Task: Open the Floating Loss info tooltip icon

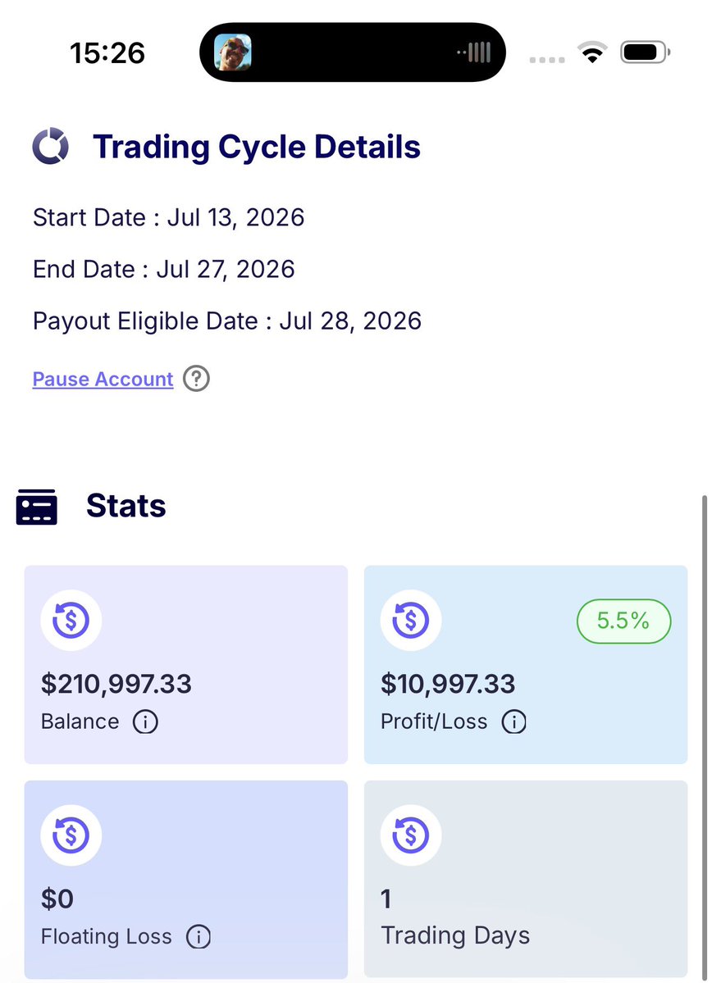Action: (x=199, y=936)
